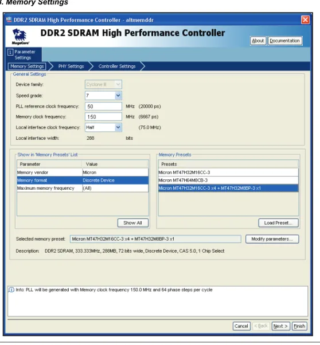Switch to Controller Settings tab
320x345 pixels.
pyautogui.click(x=117, y=66)
